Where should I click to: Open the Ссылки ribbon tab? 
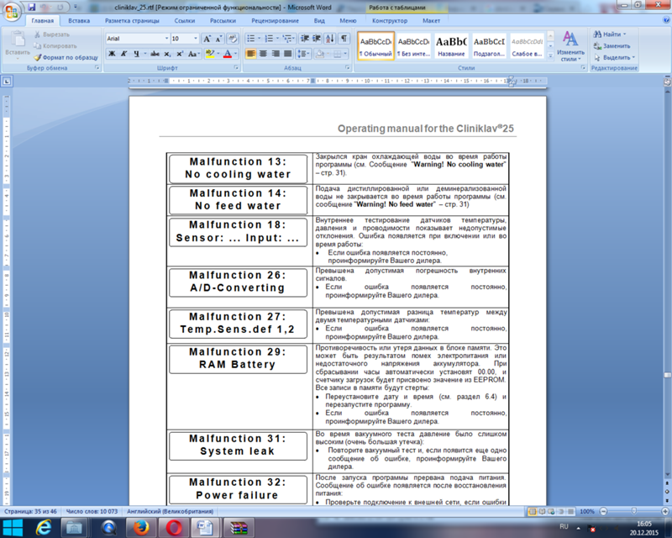[185, 20]
